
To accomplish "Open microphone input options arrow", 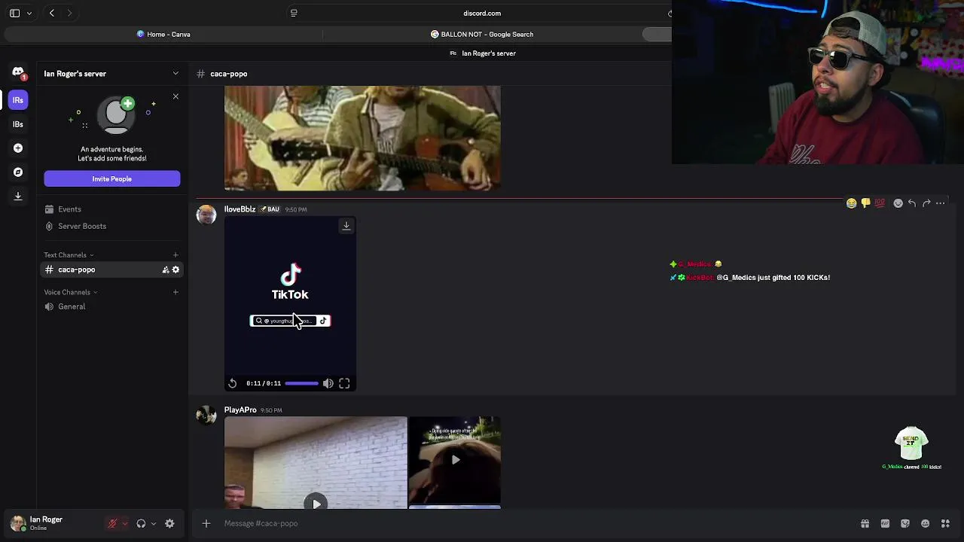I will coord(124,524).
